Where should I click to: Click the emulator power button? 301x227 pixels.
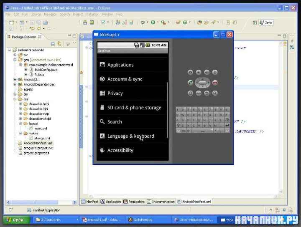tap(215, 72)
